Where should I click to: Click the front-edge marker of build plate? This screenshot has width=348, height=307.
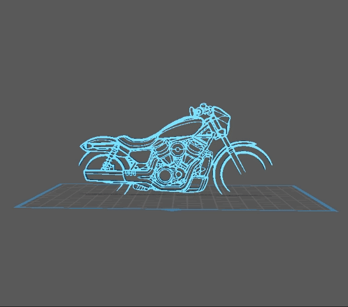click(172, 210)
